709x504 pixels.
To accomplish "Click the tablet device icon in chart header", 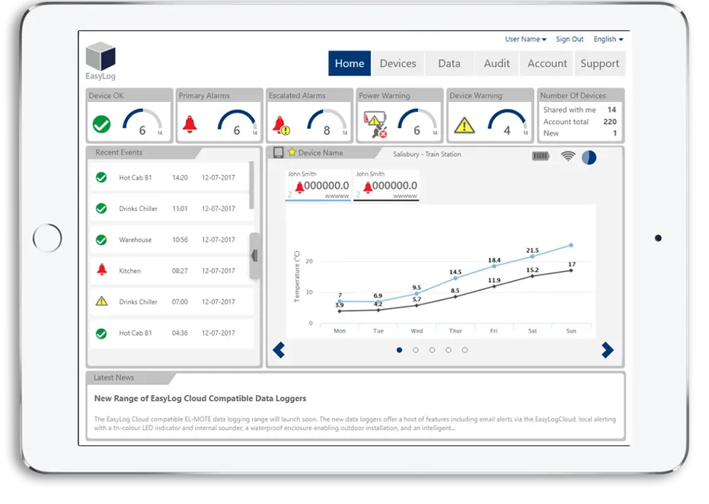I will click(x=279, y=153).
